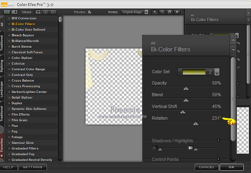Viewport: 251px width, 173px height.
Task: Select the side-by-side preview view
Action: pyautogui.click(x=53, y=12)
